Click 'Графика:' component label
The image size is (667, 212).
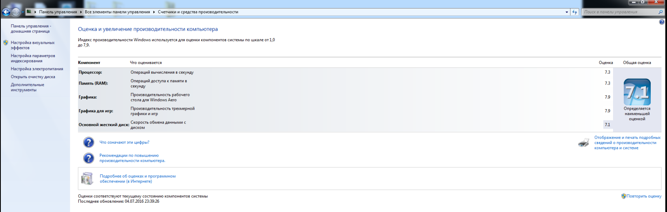[88, 97]
